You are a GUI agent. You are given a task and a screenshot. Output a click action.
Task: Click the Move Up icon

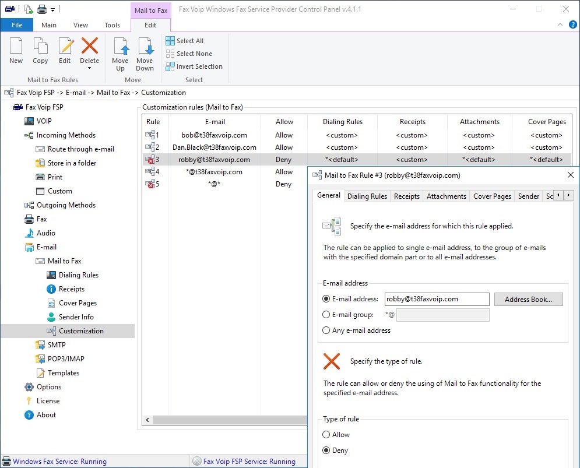pyautogui.click(x=120, y=46)
